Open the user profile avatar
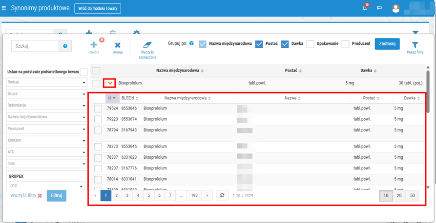 (396, 8)
